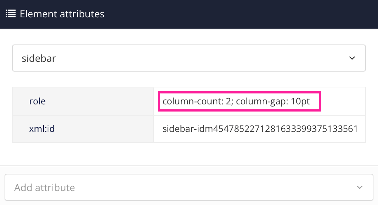Click the chevron arrow in sidebar dropdown
This screenshot has width=378, height=205.
[x=352, y=58]
